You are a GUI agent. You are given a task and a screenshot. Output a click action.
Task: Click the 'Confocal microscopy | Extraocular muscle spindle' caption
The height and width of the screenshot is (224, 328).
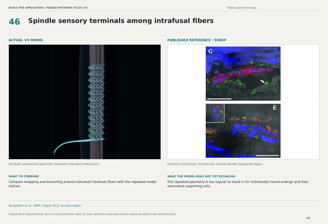215,164
